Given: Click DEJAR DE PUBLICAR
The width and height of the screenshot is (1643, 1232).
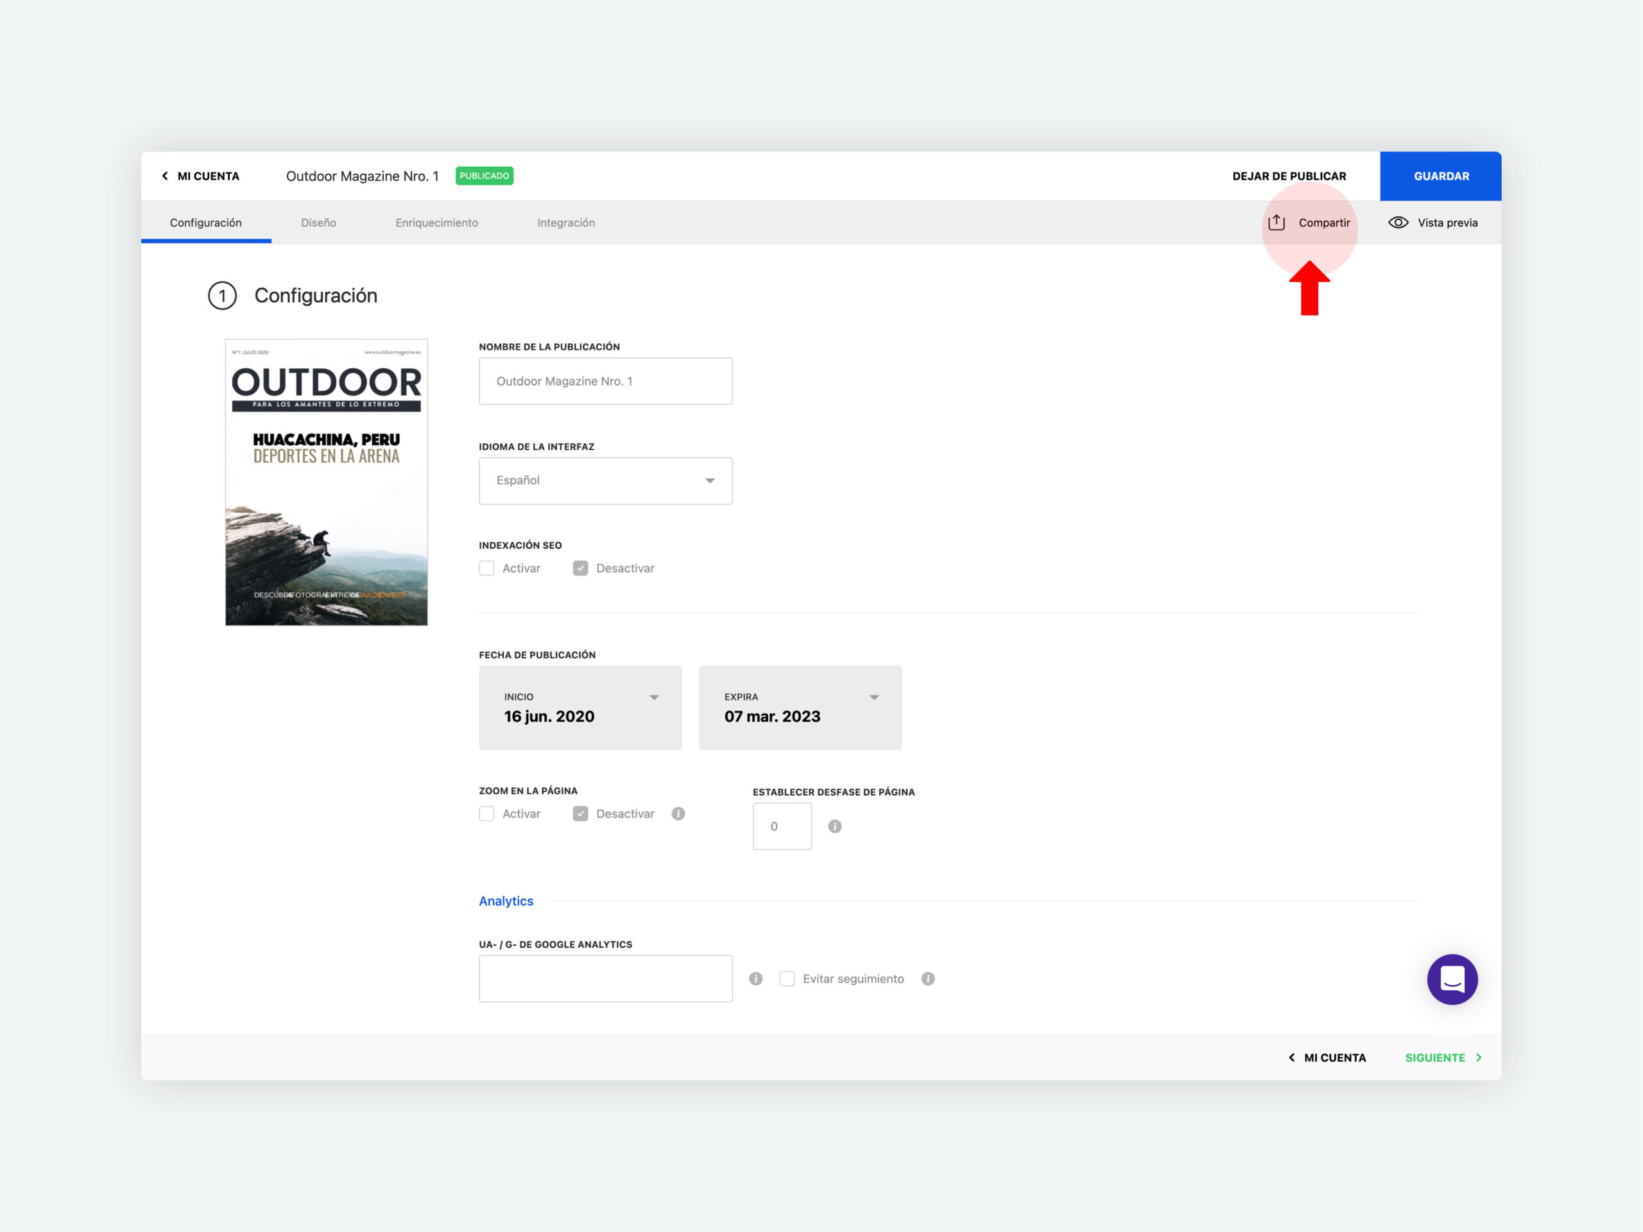Looking at the screenshot, I should 1289,176.
